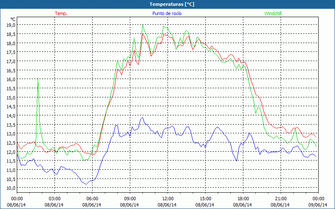Click the 15:00 time axis label
The image size is (335, 209).
point(205,199)
